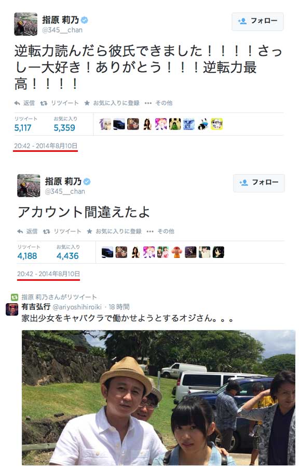Click reply icon on the first tweet
This screenshot has height=468, width=301.
(17, 103)
